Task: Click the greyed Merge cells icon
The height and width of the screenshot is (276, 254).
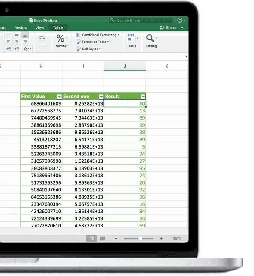Action: click(42, 46)
